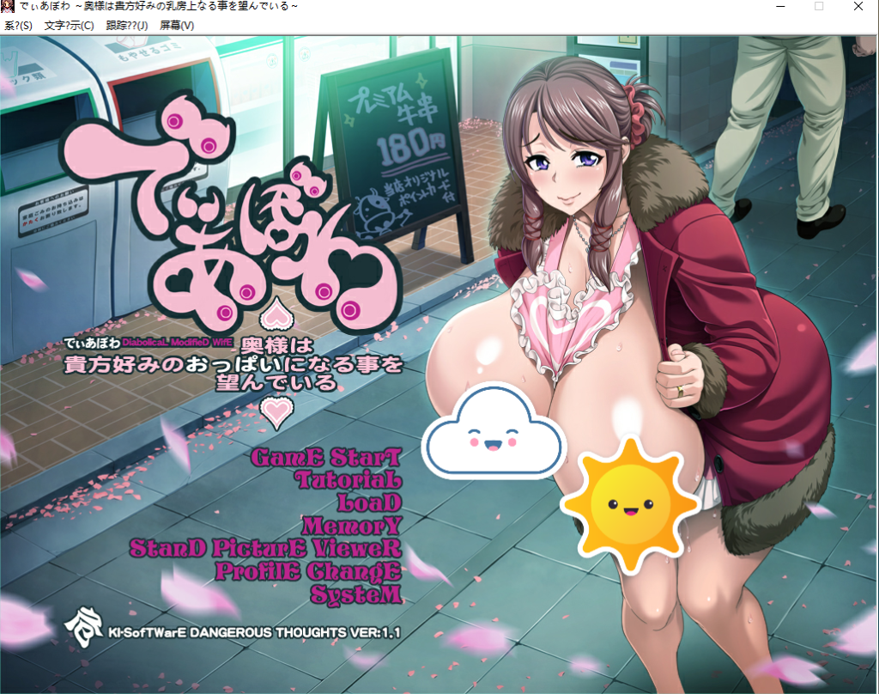Minimize the game window
Screen dimensions: 879x694
779,7
